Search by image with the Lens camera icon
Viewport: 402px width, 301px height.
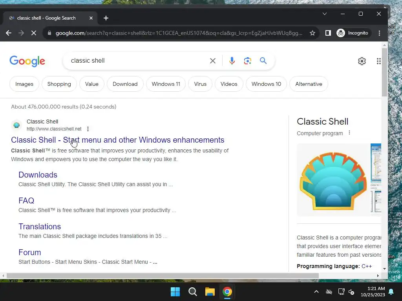pos(247,61)
